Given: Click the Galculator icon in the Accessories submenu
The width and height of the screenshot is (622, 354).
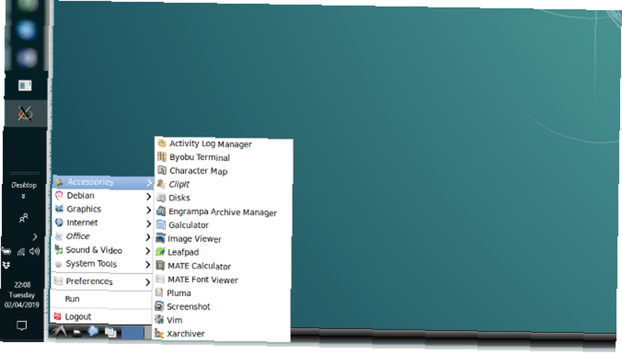Looking at the screenshot, I should click(x=160, y=225).
